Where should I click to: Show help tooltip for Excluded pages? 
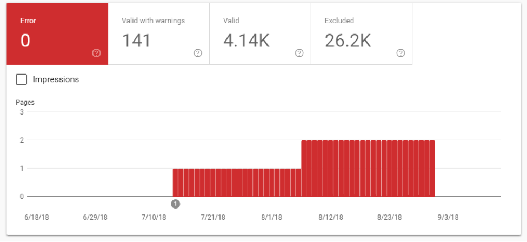click(x=401, y=53)
